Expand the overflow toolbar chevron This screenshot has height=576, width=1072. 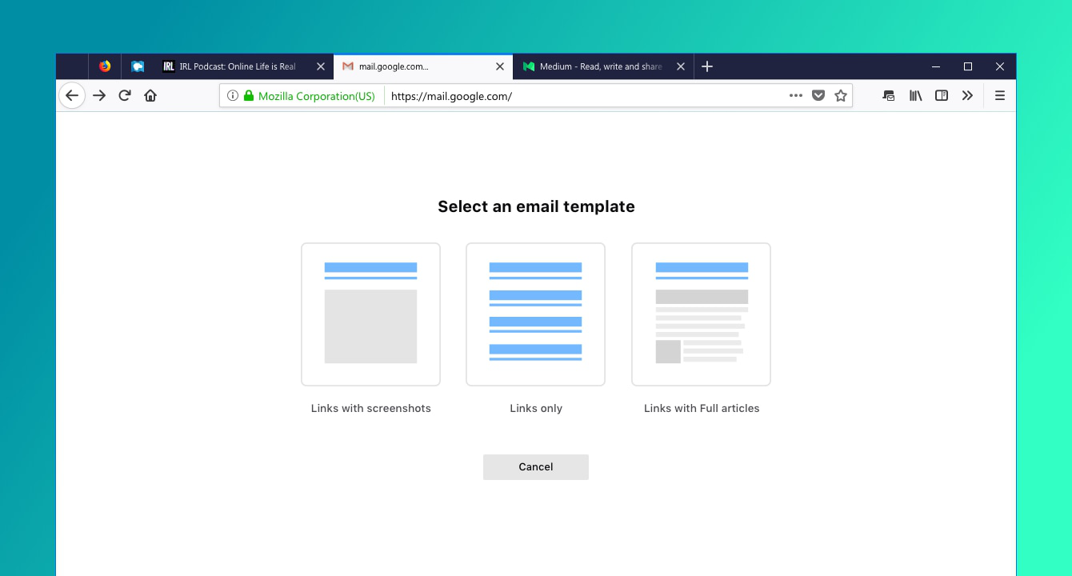point(967,95)
